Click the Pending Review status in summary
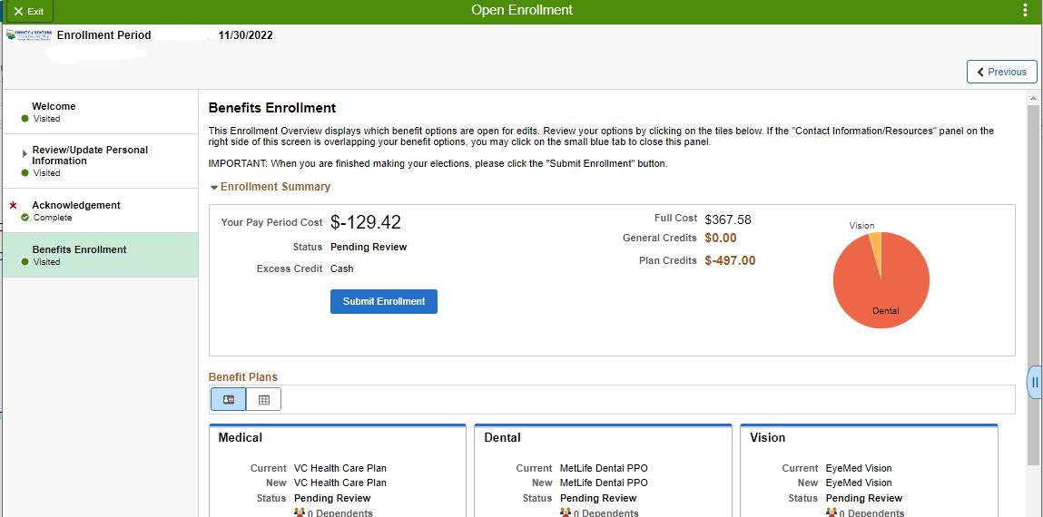Viewport: 1043px width, 517px height. (x=369, y=248)
